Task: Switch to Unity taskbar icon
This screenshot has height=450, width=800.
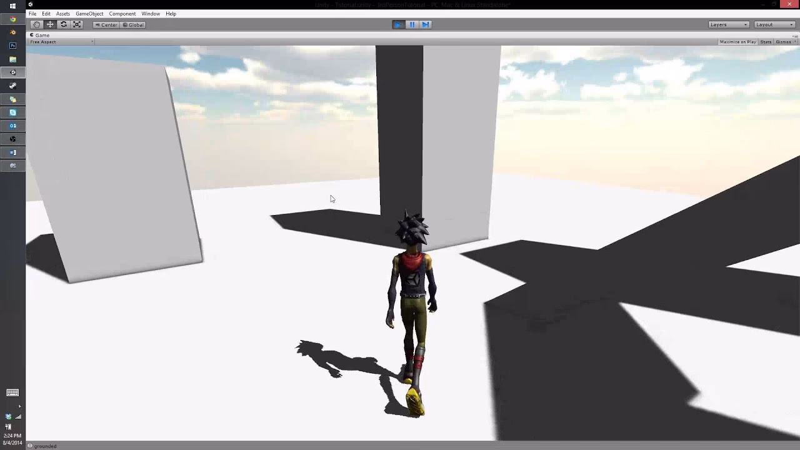Action: [x=12, y=72]
